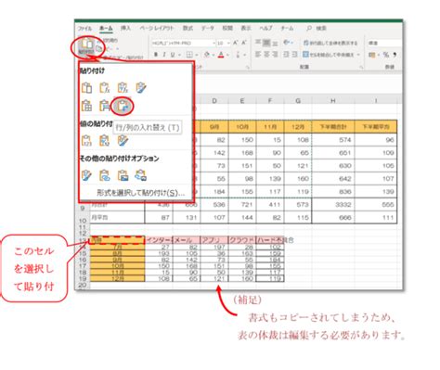Choose the Paste as Picture option
Viewport: 440px width, 370px height.
[x=123, y=175]
